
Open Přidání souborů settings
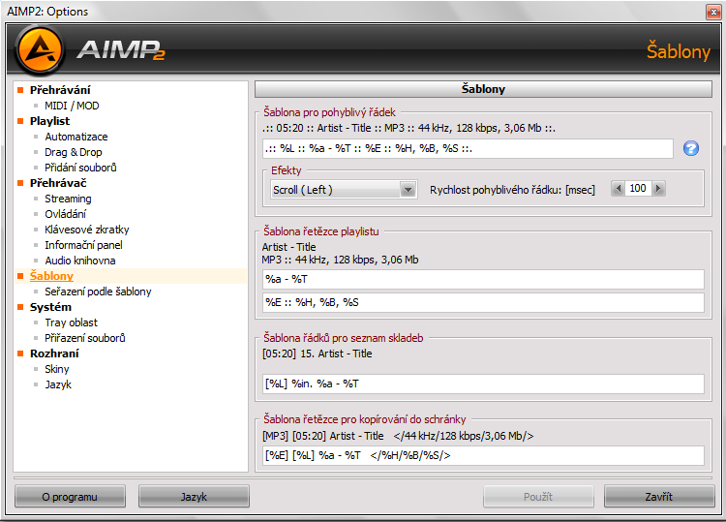[80, 168]
